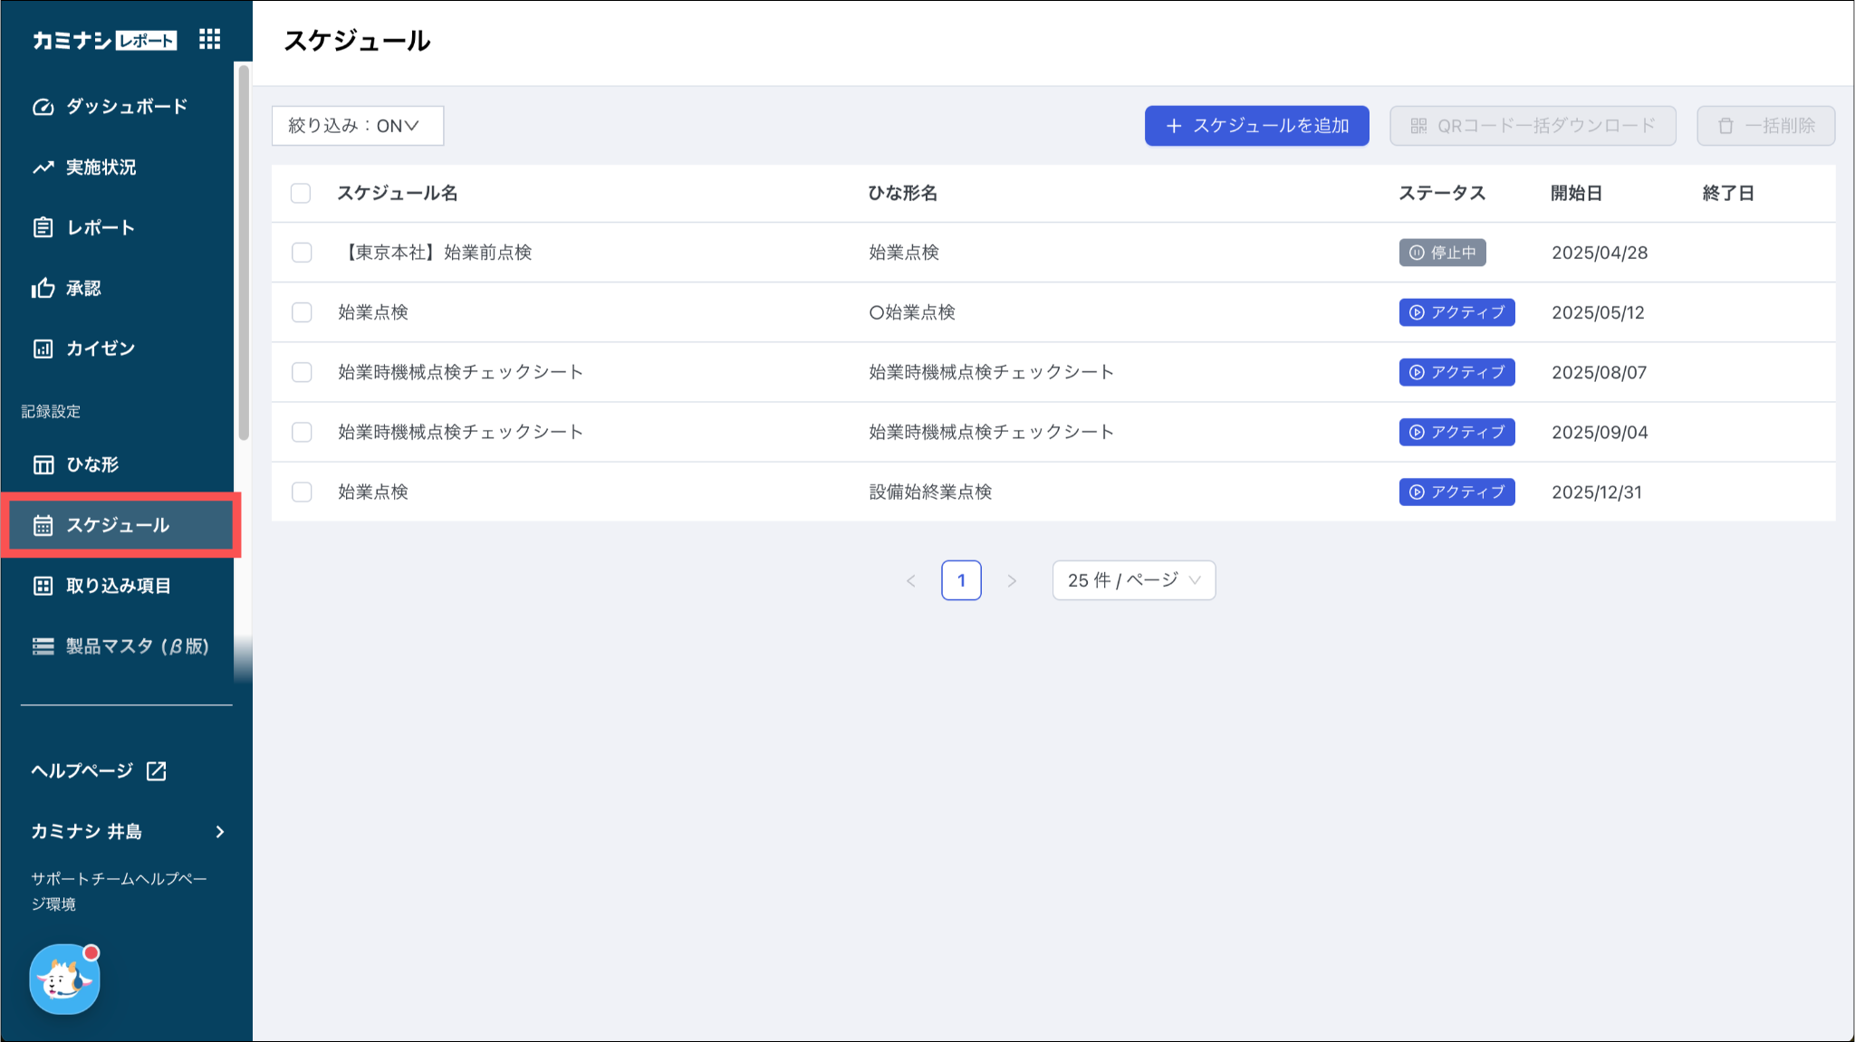Check the 【東京本社】始業前点検 row checkbox
This screenshot has width=1855, height=1042.
point(302,253)
